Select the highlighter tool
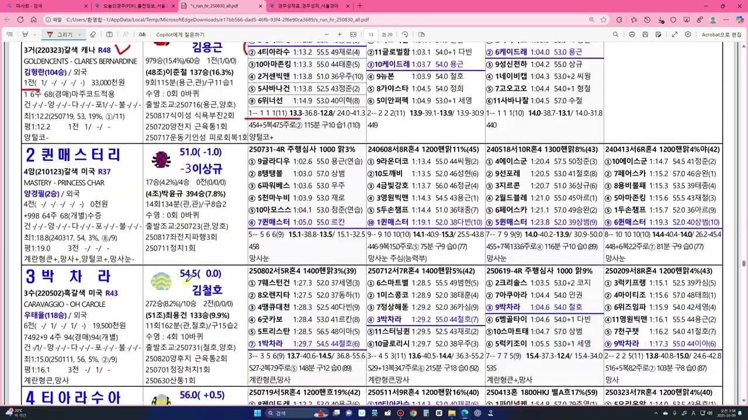Viewport: 748px width, 420px height. point(25,34)
